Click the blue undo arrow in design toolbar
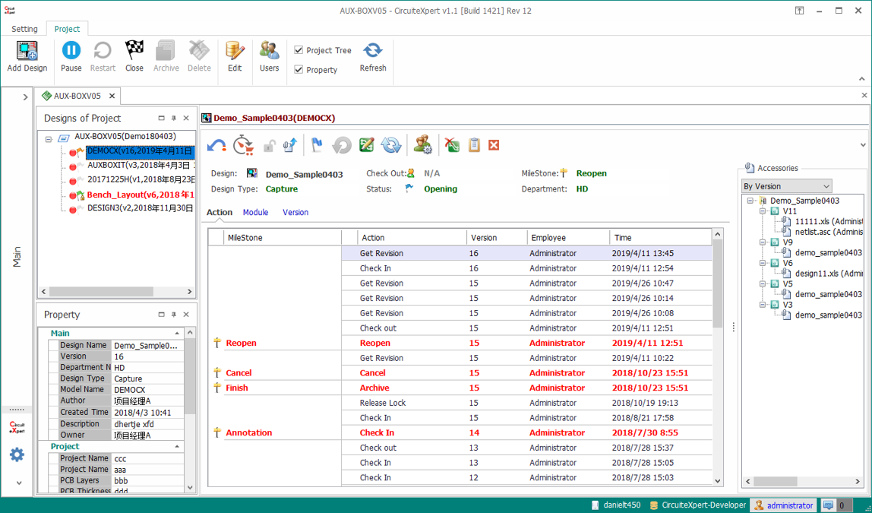 pyautogui.click(x=216, y=145)
